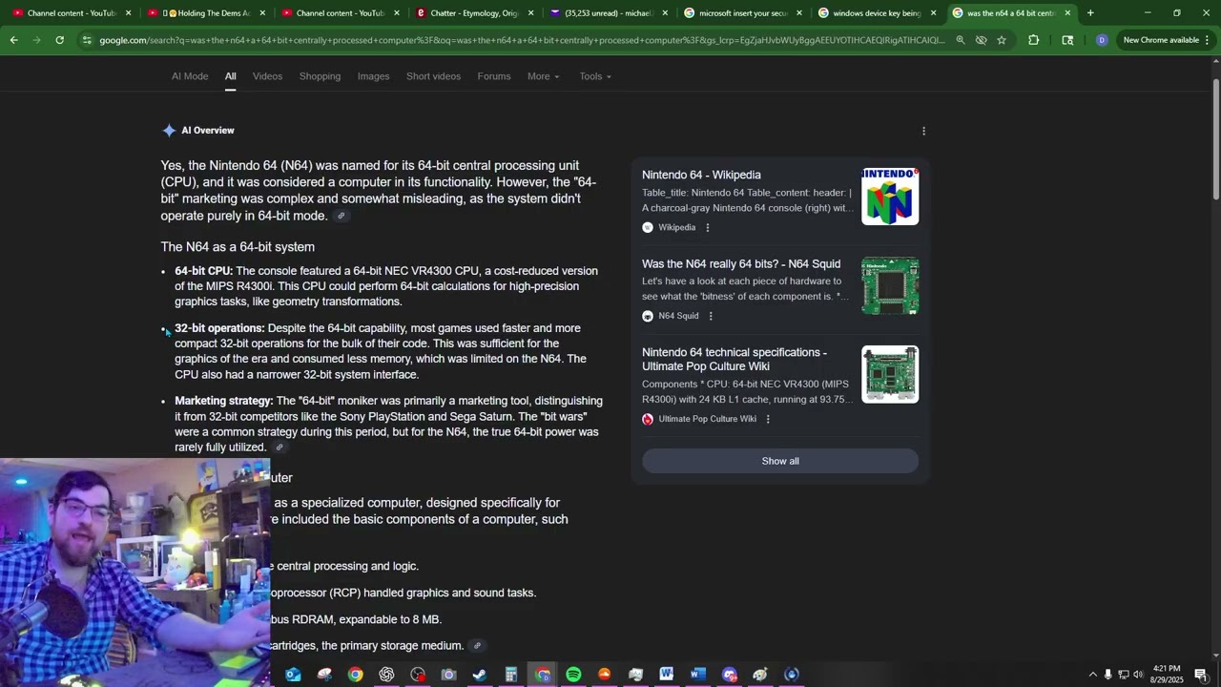Close the "was the n64 a 64 bit" tab

(x=1067, y=13)
